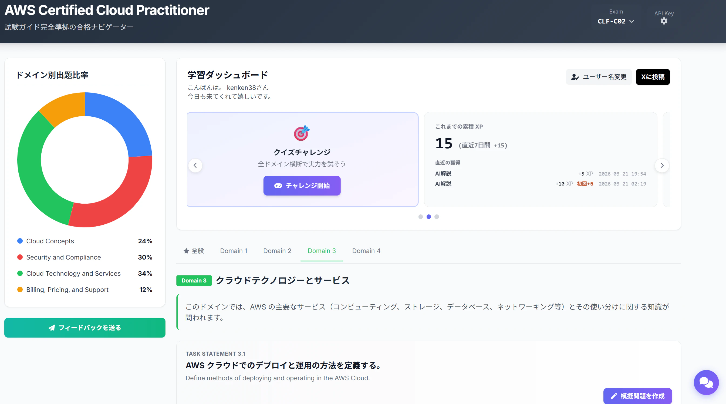Switch to the Domain 4 tab
726x404 pixels.
point(366,251)
